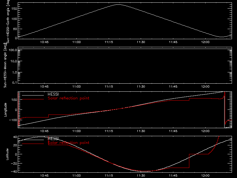Choose 12:00 time label under Longitude plot
The width and height of the screenshot is (237, 178).
[205, 131]
